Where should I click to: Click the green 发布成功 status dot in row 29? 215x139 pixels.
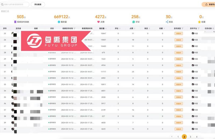(49, 59)
